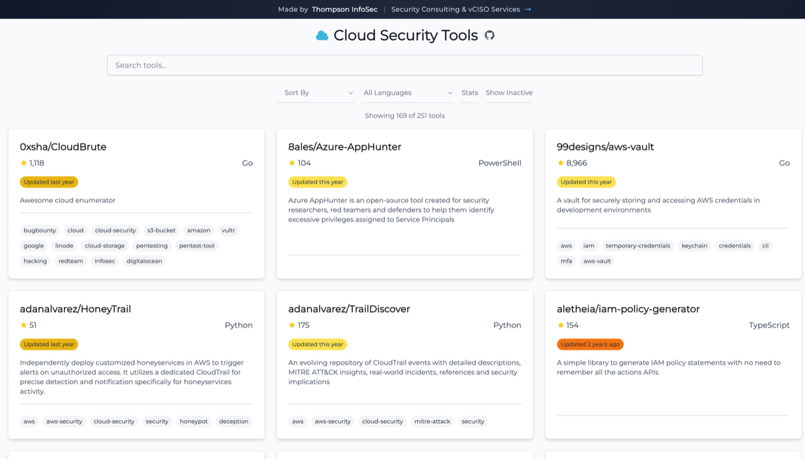The image size is (805, 459).
Task: Click the TypeScript language label
Action: coord(769,325)
